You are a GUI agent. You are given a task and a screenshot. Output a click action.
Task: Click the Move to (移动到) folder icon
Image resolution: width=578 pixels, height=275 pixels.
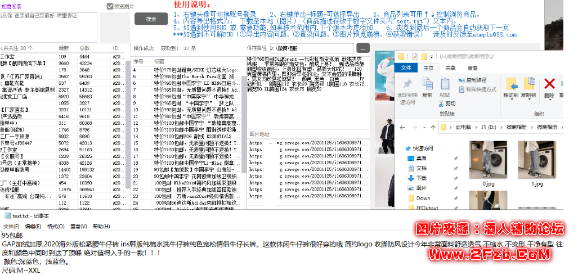[x=512, y=84]
